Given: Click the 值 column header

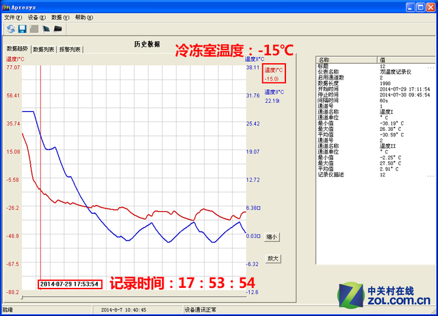Looking at the screenshot, I should (407, 60).
